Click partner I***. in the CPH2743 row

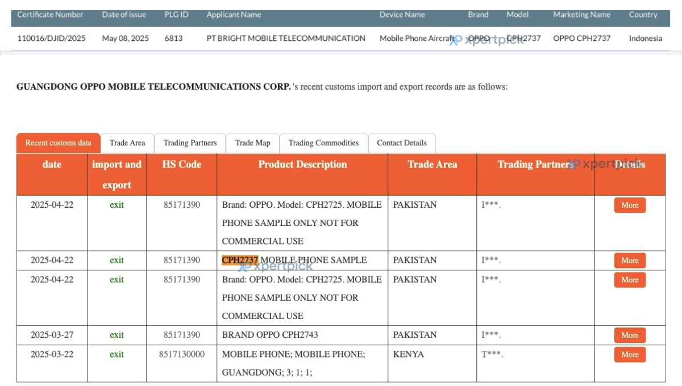491,335
